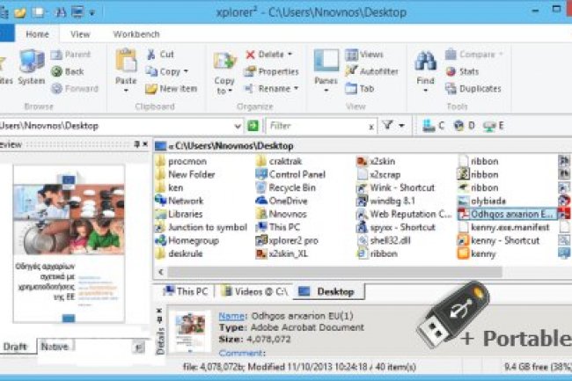Select the Control Panel item

coord(290,174)
